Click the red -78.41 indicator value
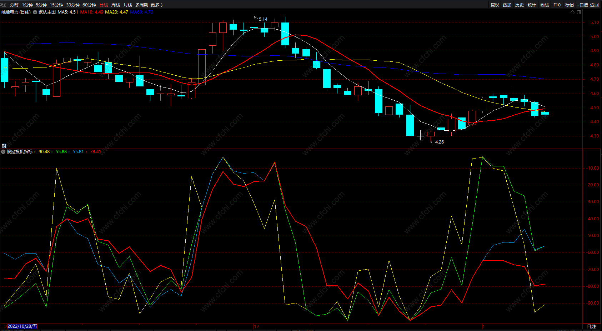The image size is (602, 331). click(95, 152)
